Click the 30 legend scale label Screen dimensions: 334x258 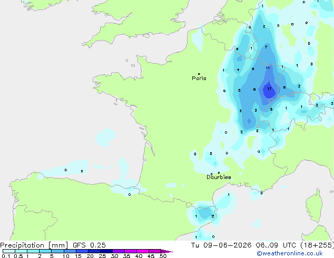point(114,256)
